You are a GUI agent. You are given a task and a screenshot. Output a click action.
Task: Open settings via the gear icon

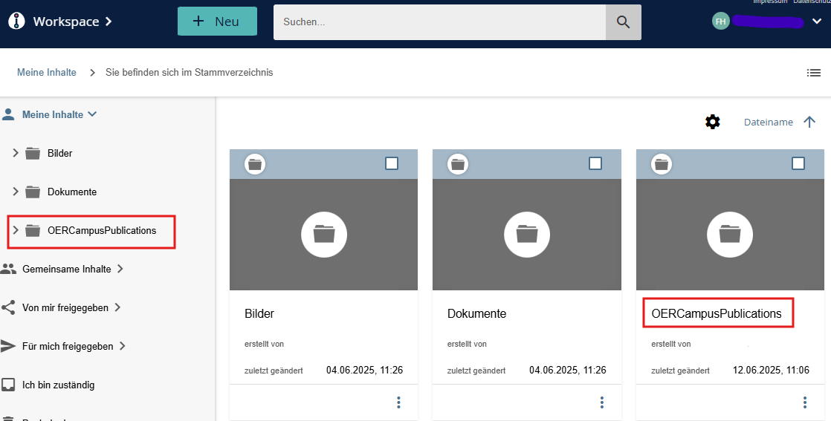(x=713, y=122)
